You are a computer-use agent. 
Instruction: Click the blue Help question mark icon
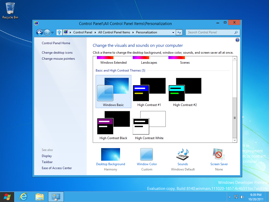237,40
